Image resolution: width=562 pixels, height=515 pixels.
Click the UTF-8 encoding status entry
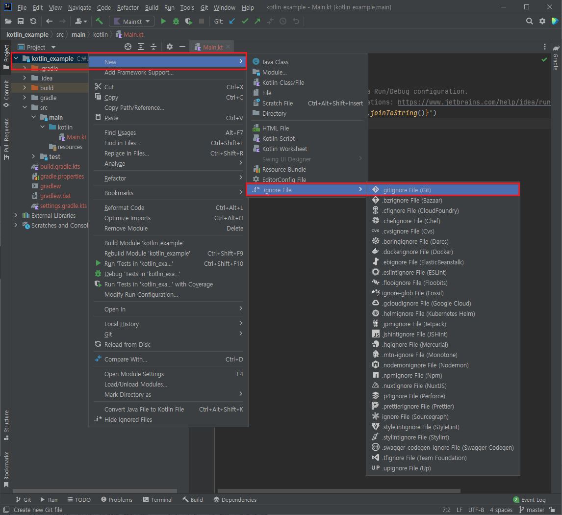click(476, 510)
